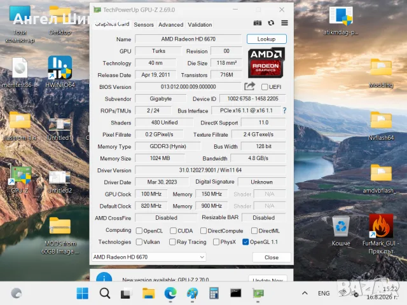Toggle the DirectML checkbox
Screen dimensions: 407x305
pos(254,231)
